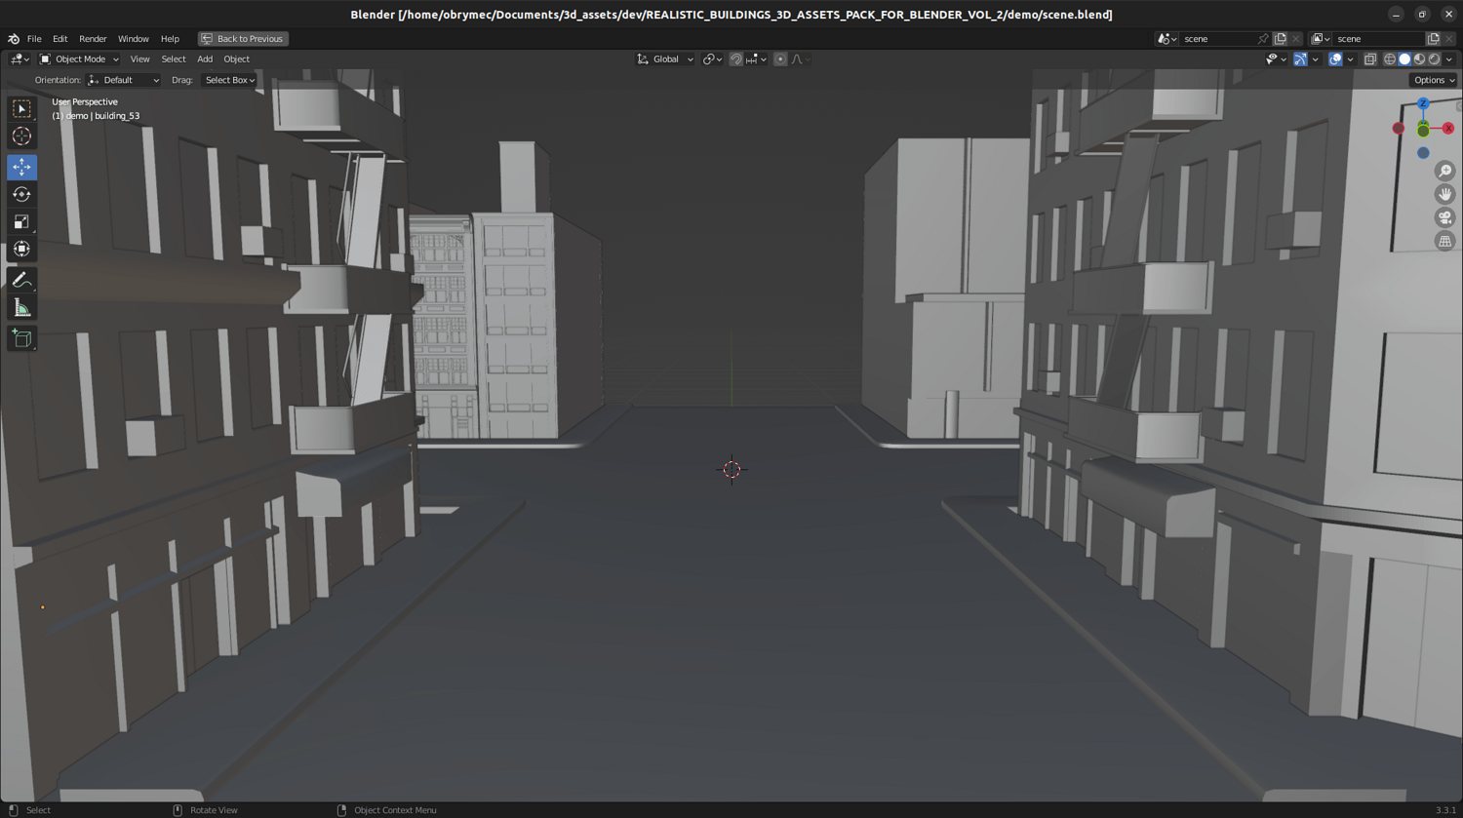The height and width of the screenshot is (818, 1463).
Task: Browse scenes with the scene selector icon
Action: click(1166, 39)
